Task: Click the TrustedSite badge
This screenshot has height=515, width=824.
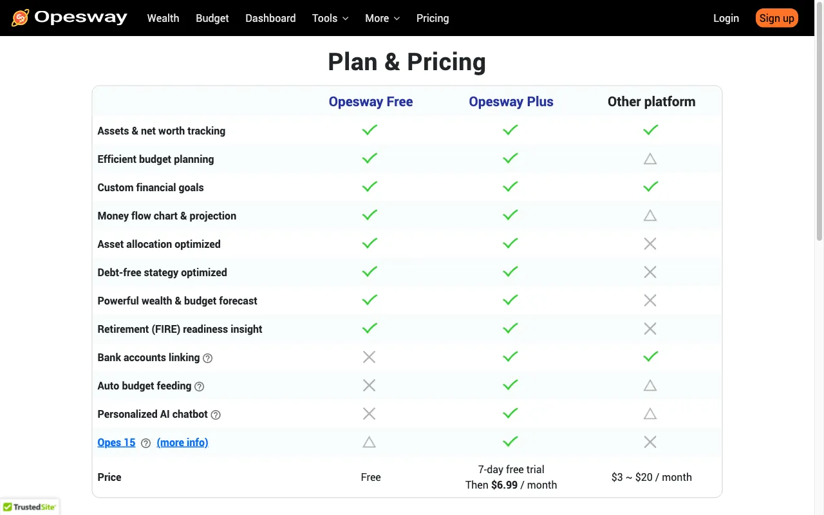Action: click(x=30, y=507)
